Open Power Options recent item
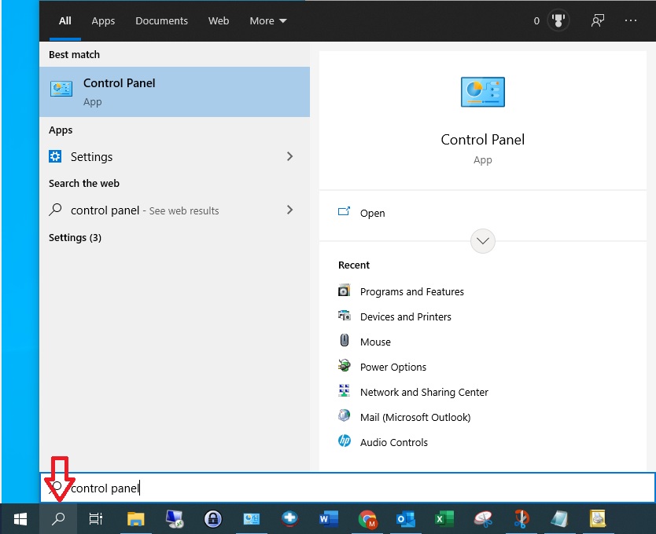This screenshot has height=534, width=656. (392, 367)
